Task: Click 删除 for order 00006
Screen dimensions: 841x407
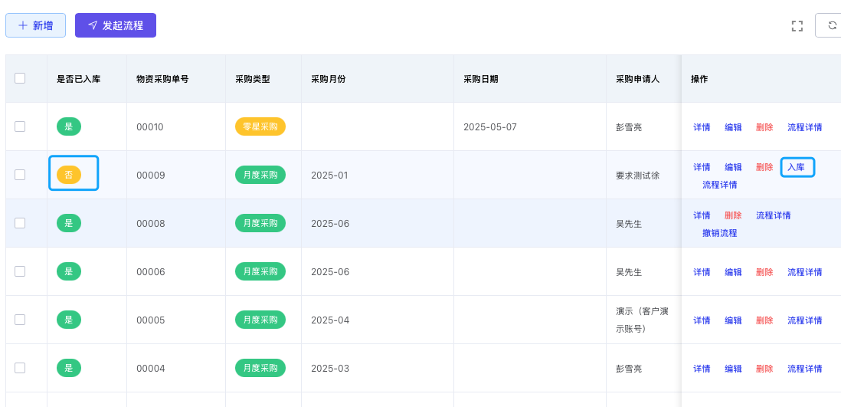Action: tap(764, 272)
